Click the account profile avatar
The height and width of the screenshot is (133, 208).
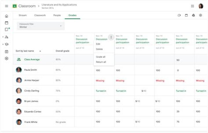[x=201, y=6]
